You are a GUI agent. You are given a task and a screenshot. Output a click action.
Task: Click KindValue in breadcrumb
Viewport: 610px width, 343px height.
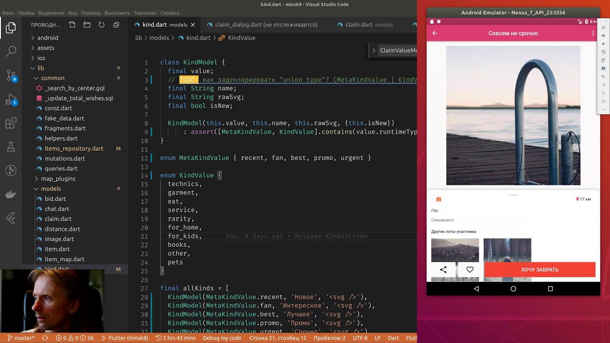point(241,38)
